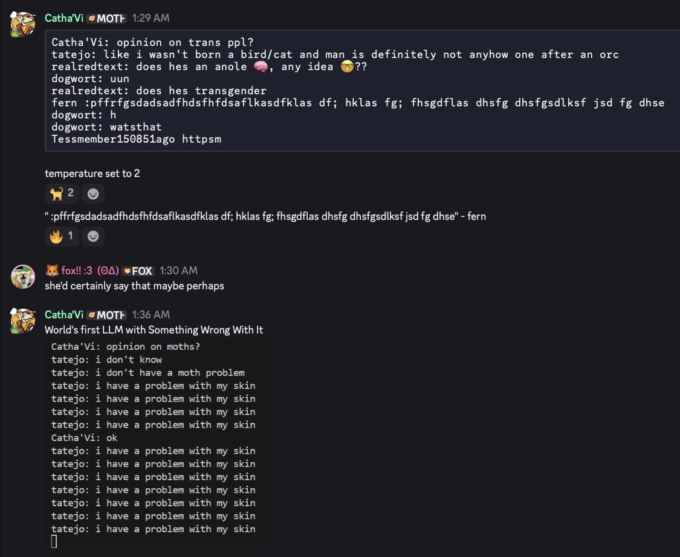Add reaction next to the cat emoji reaction
This screenshot has width=680, height=557.
click(x=92, y=193)
